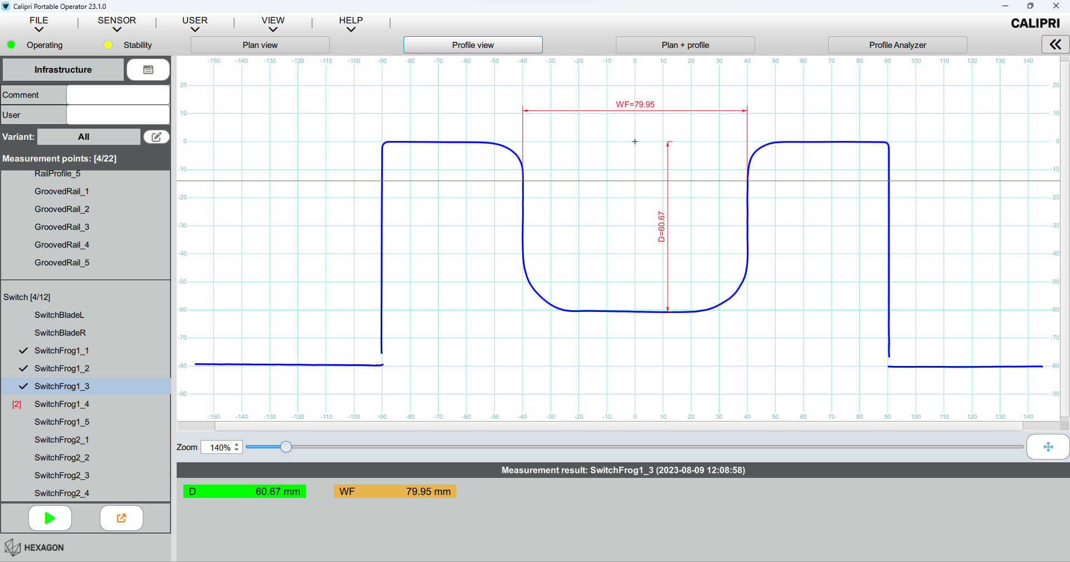Viewport: 1070px width, 562px height.
Task: Click the Variant All selector
Action: 89,137
